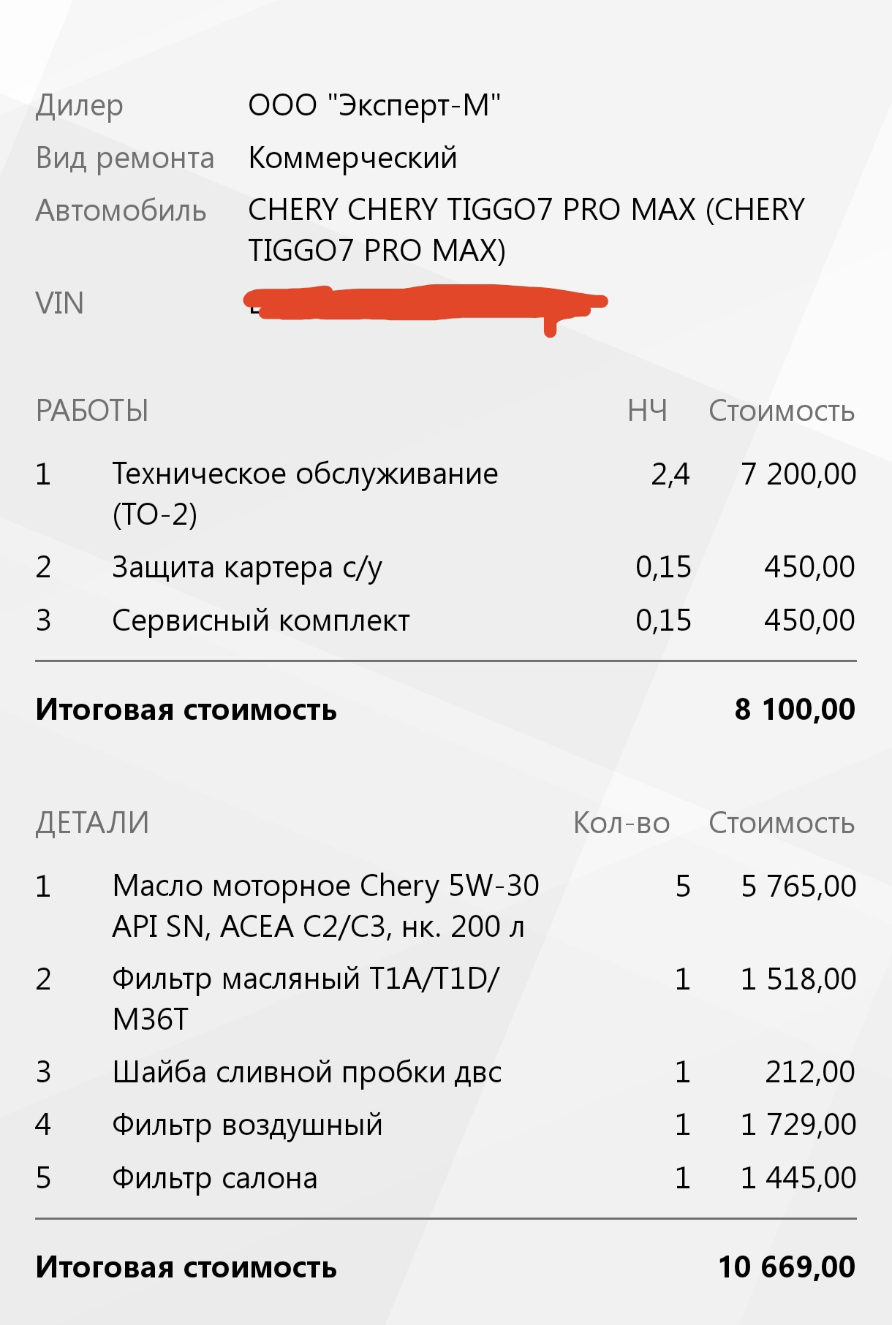Screen dimensions: 892x1325
Task: Click the РАБОТЫ section header
Action: click(92, 411)
